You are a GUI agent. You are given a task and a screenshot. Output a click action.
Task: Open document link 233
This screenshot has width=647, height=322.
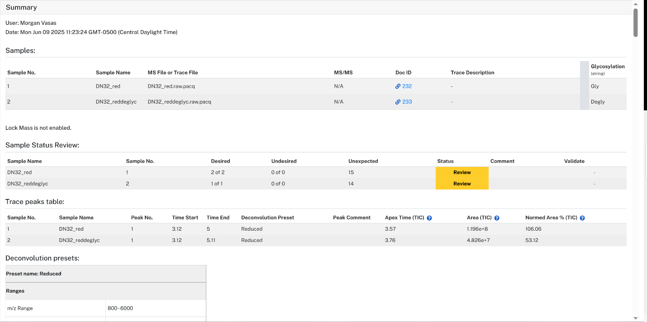point(407,102)
